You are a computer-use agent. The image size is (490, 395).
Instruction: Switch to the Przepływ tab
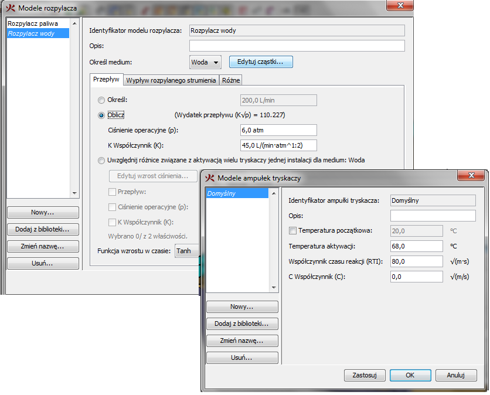pyautogui.click(x=106, y=79)
